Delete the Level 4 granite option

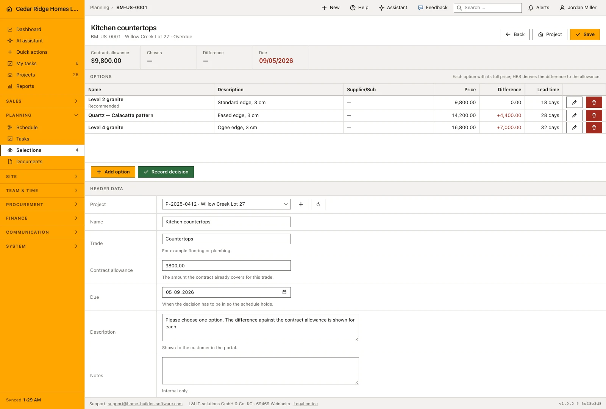tap(594, 128)
